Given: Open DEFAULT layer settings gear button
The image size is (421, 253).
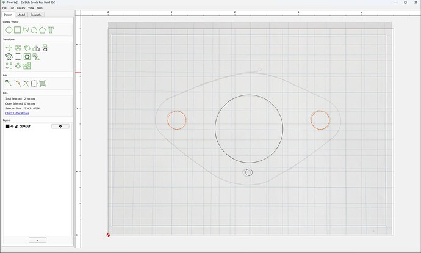Looking at the screenshot, I should point(60,126).
